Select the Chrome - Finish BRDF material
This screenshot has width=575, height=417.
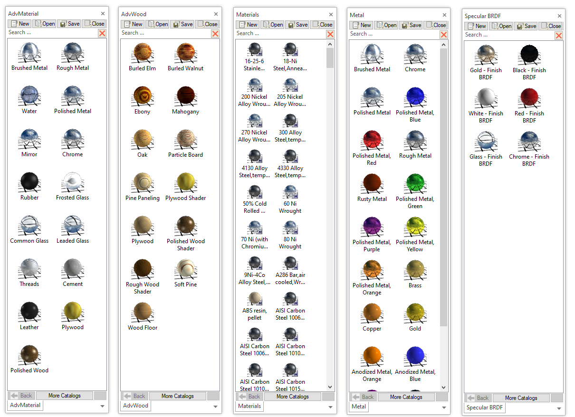529,149
